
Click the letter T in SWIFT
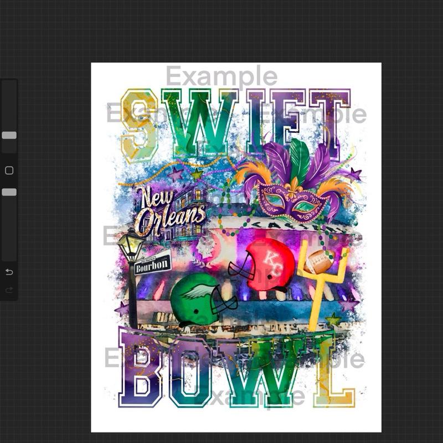pyautogui.click(x=329, y=119)
